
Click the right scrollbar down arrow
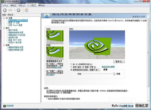148,101
